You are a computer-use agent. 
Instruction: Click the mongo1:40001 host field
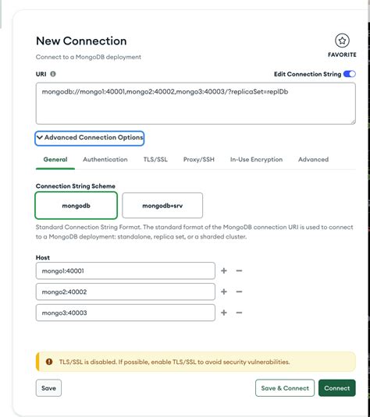(126, 270)
